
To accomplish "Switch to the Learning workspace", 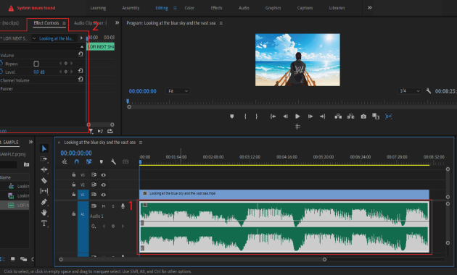I will pyautogui.click(x=98, y=8).
